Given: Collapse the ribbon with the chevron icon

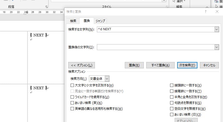Looking at the screenshot, I should click(207, 7).
